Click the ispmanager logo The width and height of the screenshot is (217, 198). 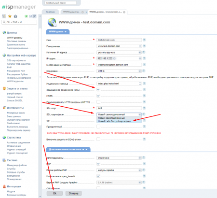tap(19, 7)
